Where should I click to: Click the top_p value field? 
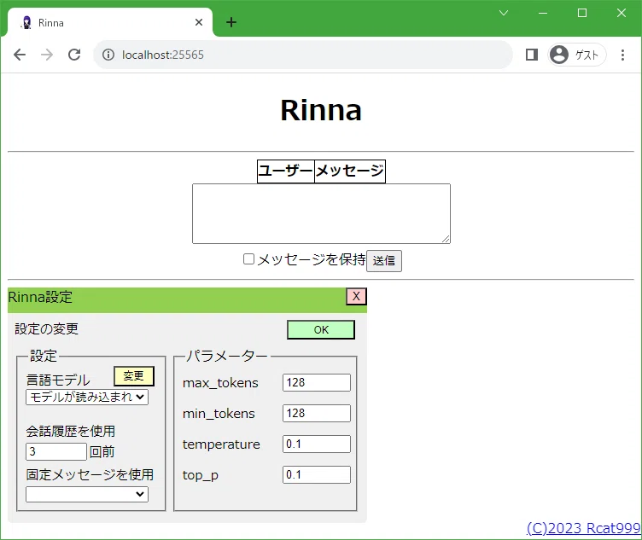coord(317,474)
